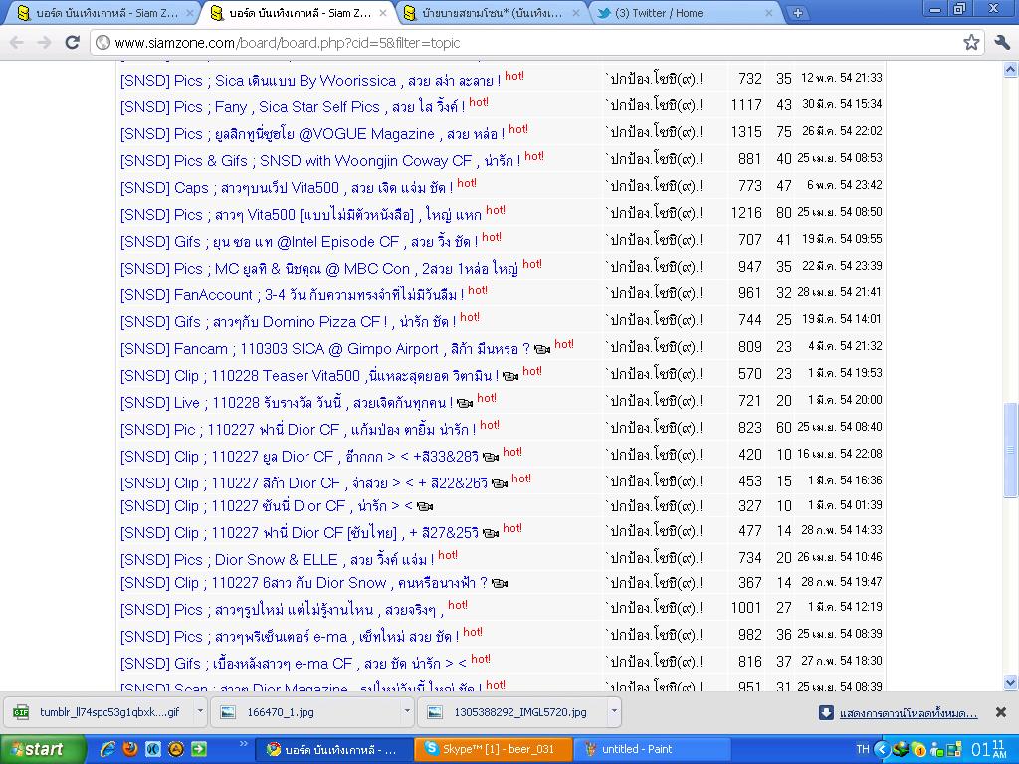Open the Chrome taskbar button บอร์ด บันเทิงเกาหลี
The width and height of the screenshot is (1019, 764).
click(334, 750)
